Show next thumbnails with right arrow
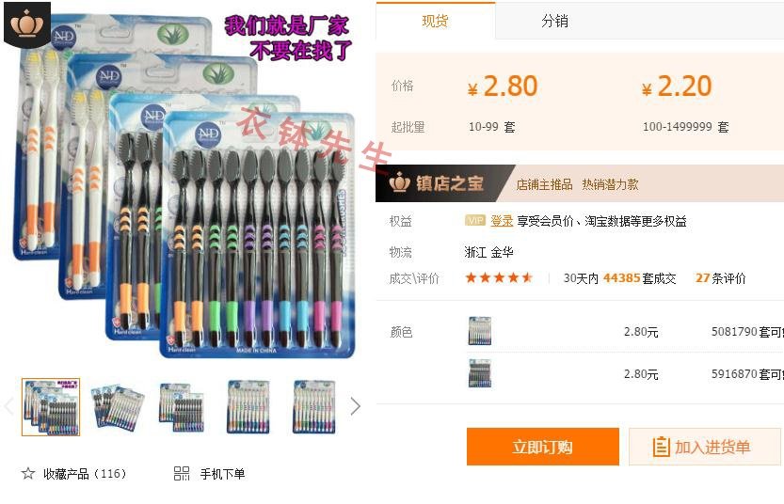This screenshot has width=784, height=504. (x=355, y=406)
